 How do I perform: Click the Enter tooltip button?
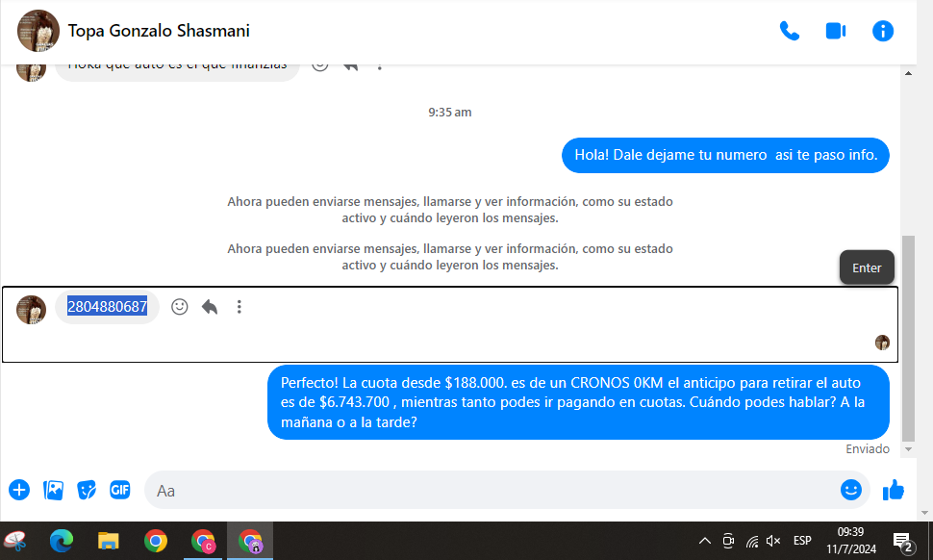coord(867,267)
